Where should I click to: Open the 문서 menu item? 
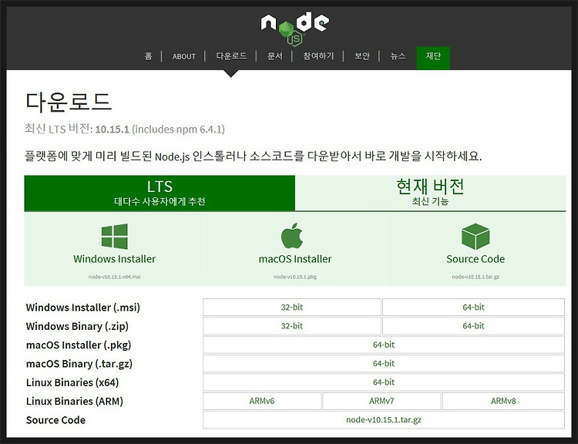click(x=274, y=56)
